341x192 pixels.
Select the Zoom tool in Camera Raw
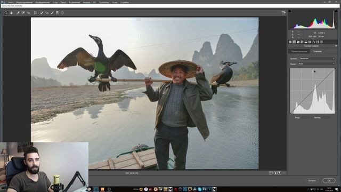[6, 13]
